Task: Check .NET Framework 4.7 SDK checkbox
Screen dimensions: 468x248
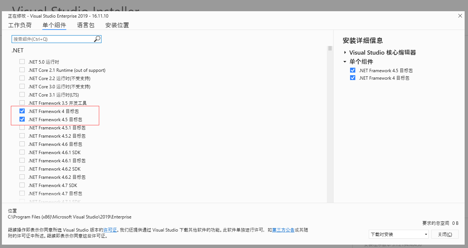Action: [22, 185]
